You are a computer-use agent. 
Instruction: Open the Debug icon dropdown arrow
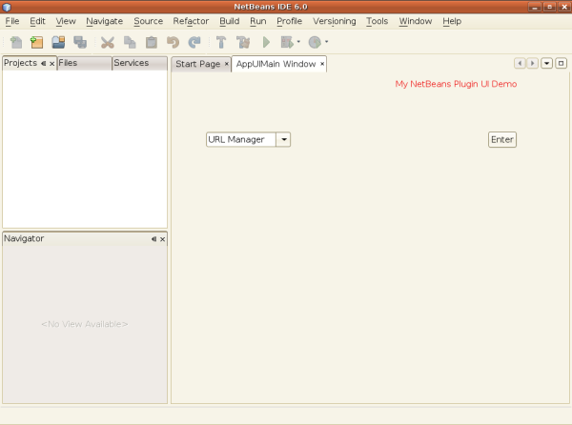click(298, 42)
